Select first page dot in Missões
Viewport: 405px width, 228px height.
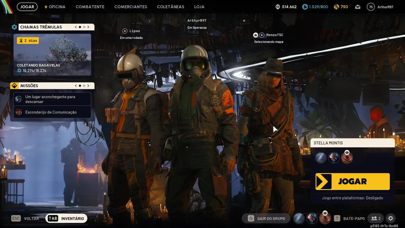tap(80, 86)
